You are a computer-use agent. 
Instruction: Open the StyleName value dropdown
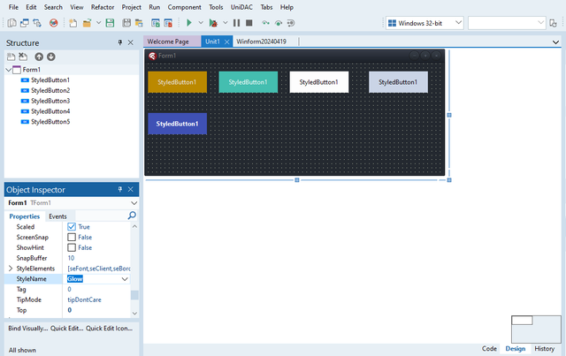pyautogui.click(x=125, y=279)
